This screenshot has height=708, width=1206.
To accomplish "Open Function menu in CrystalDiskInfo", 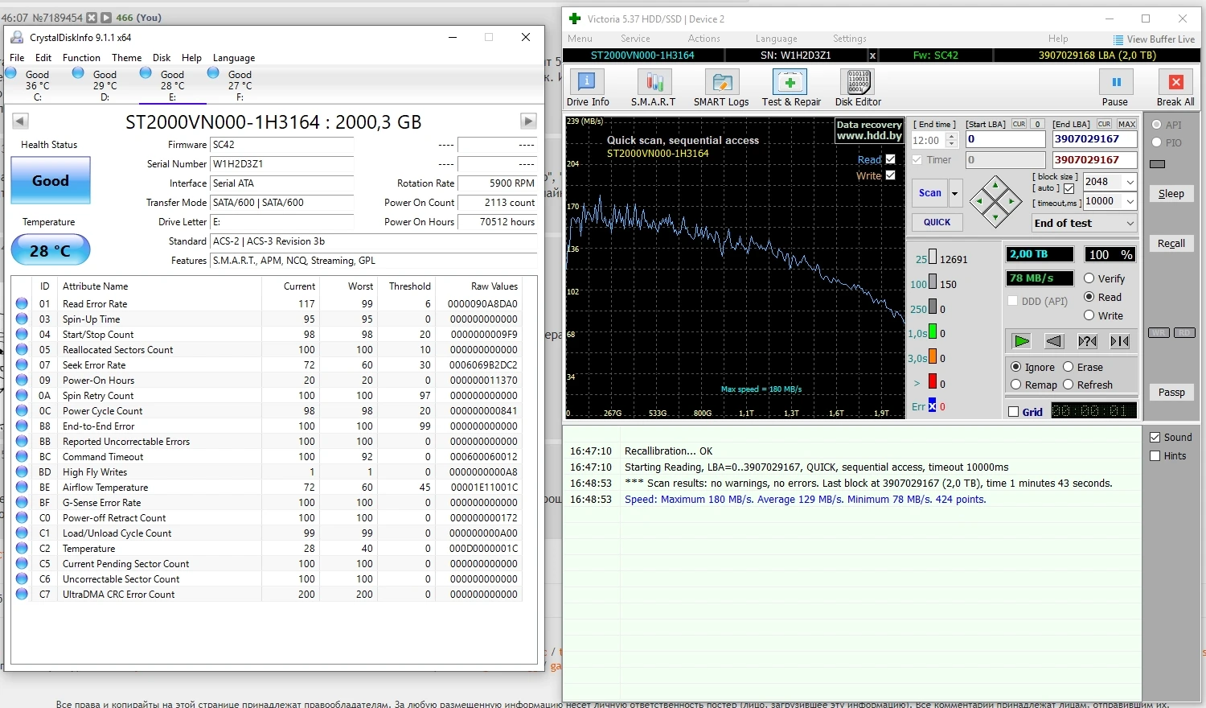I will 81,58.
